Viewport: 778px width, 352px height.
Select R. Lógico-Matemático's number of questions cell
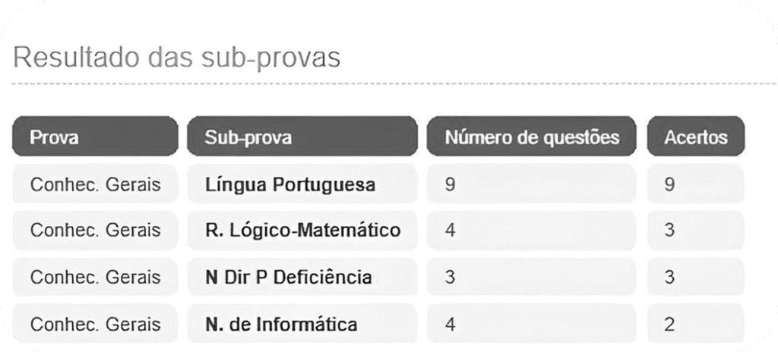pyautogui.click(x=531, y=230)
